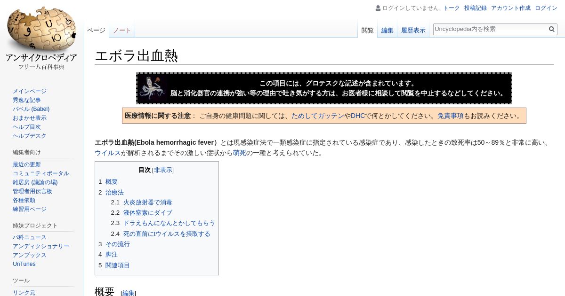Click the 編集者向け sidebar heading
Image resolution: width=565 pixels, height=296 pixels.
point(27,152)
